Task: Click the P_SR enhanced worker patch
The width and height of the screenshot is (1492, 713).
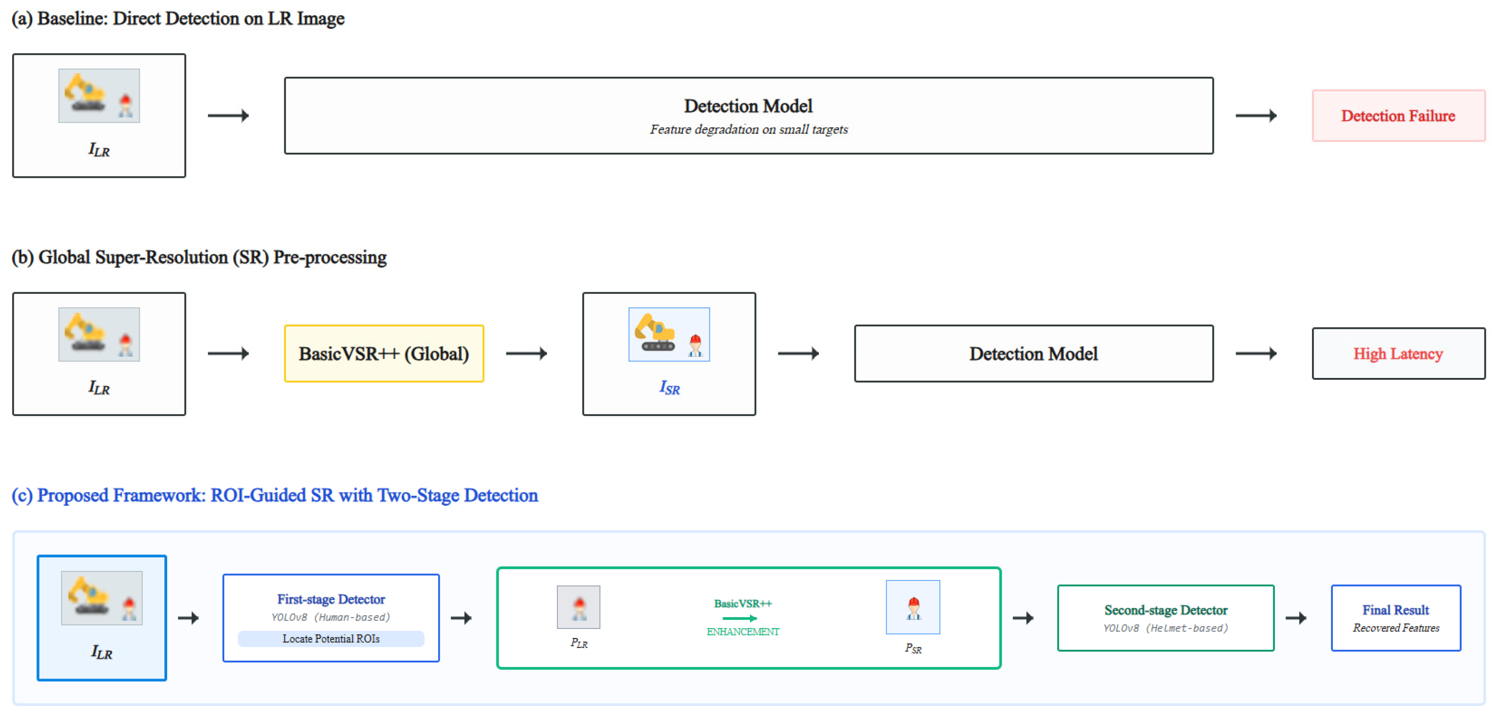Action: (x=913, y=607)
